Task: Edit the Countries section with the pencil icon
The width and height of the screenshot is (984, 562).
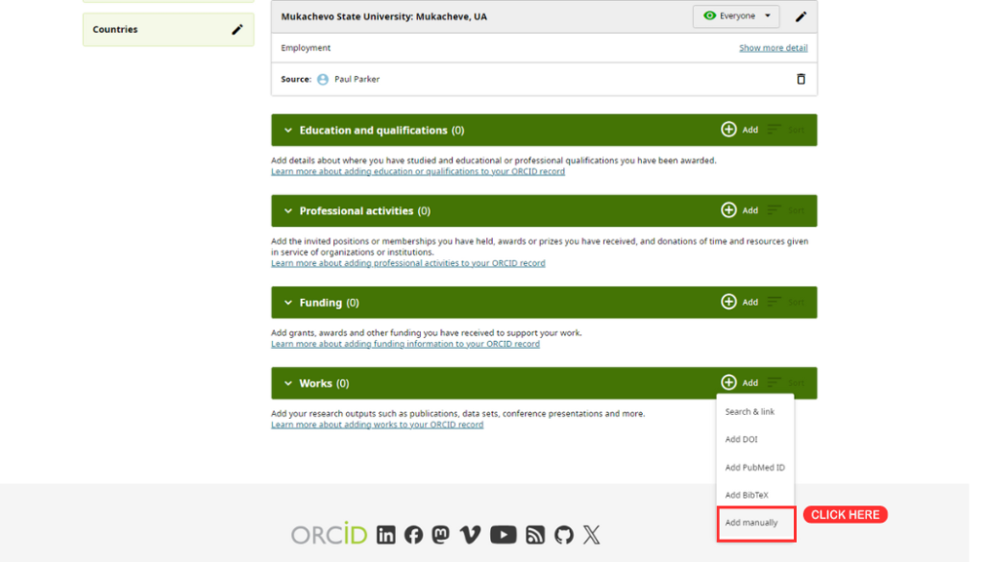Action: point(237,30)
